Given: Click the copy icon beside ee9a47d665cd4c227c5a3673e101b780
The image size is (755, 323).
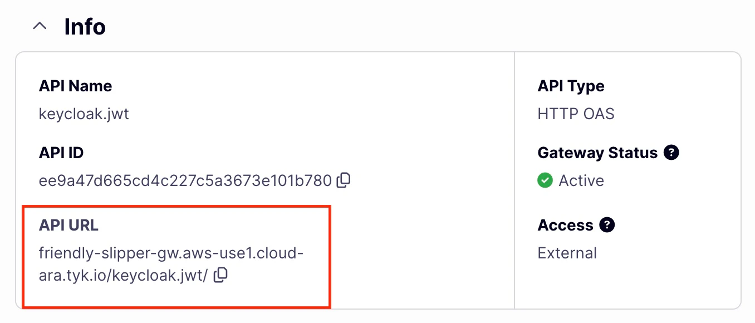Looking at the screenshot, I should point(344,180).
